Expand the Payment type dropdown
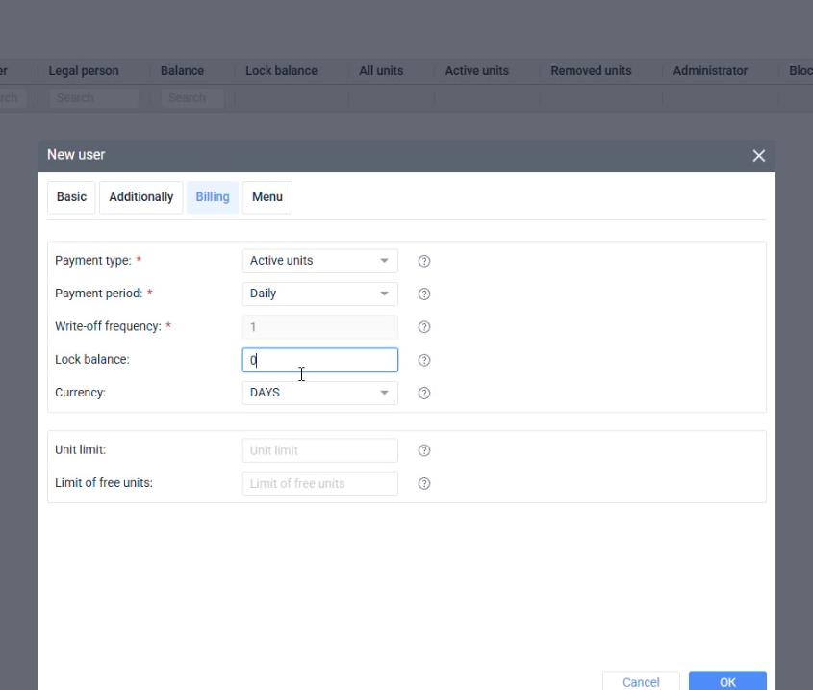The width and height of the screenshot is (813, 690). [320, 261]
